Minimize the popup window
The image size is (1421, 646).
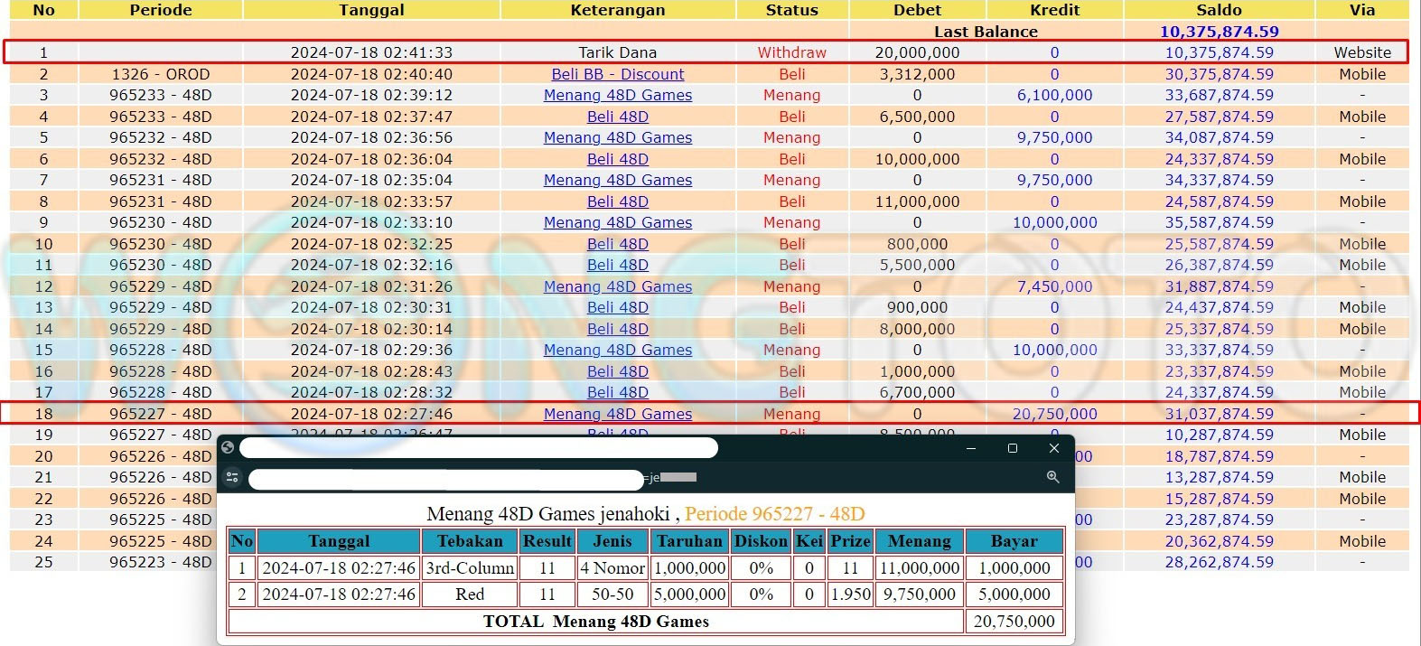coord(971,448)
